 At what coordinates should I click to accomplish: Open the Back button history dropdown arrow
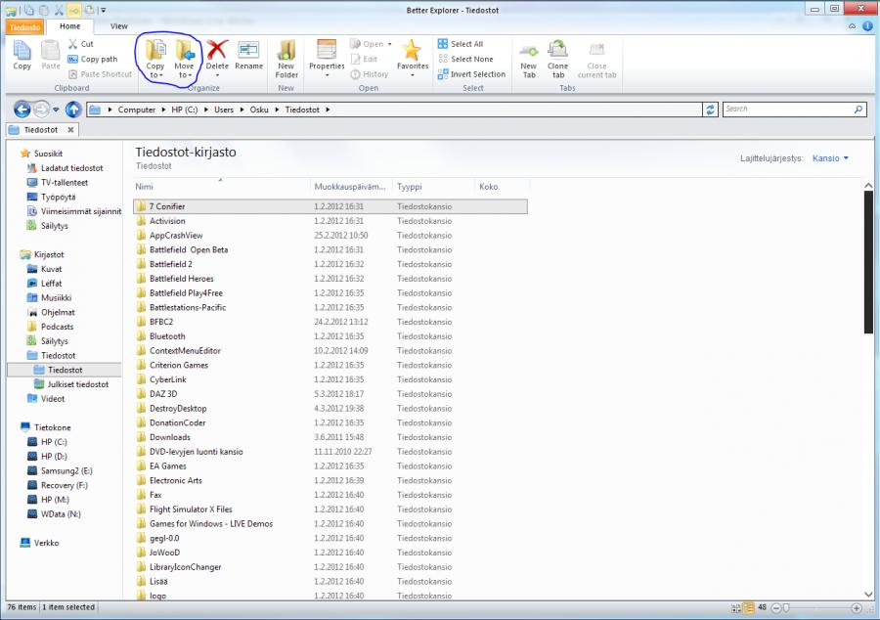57,110
